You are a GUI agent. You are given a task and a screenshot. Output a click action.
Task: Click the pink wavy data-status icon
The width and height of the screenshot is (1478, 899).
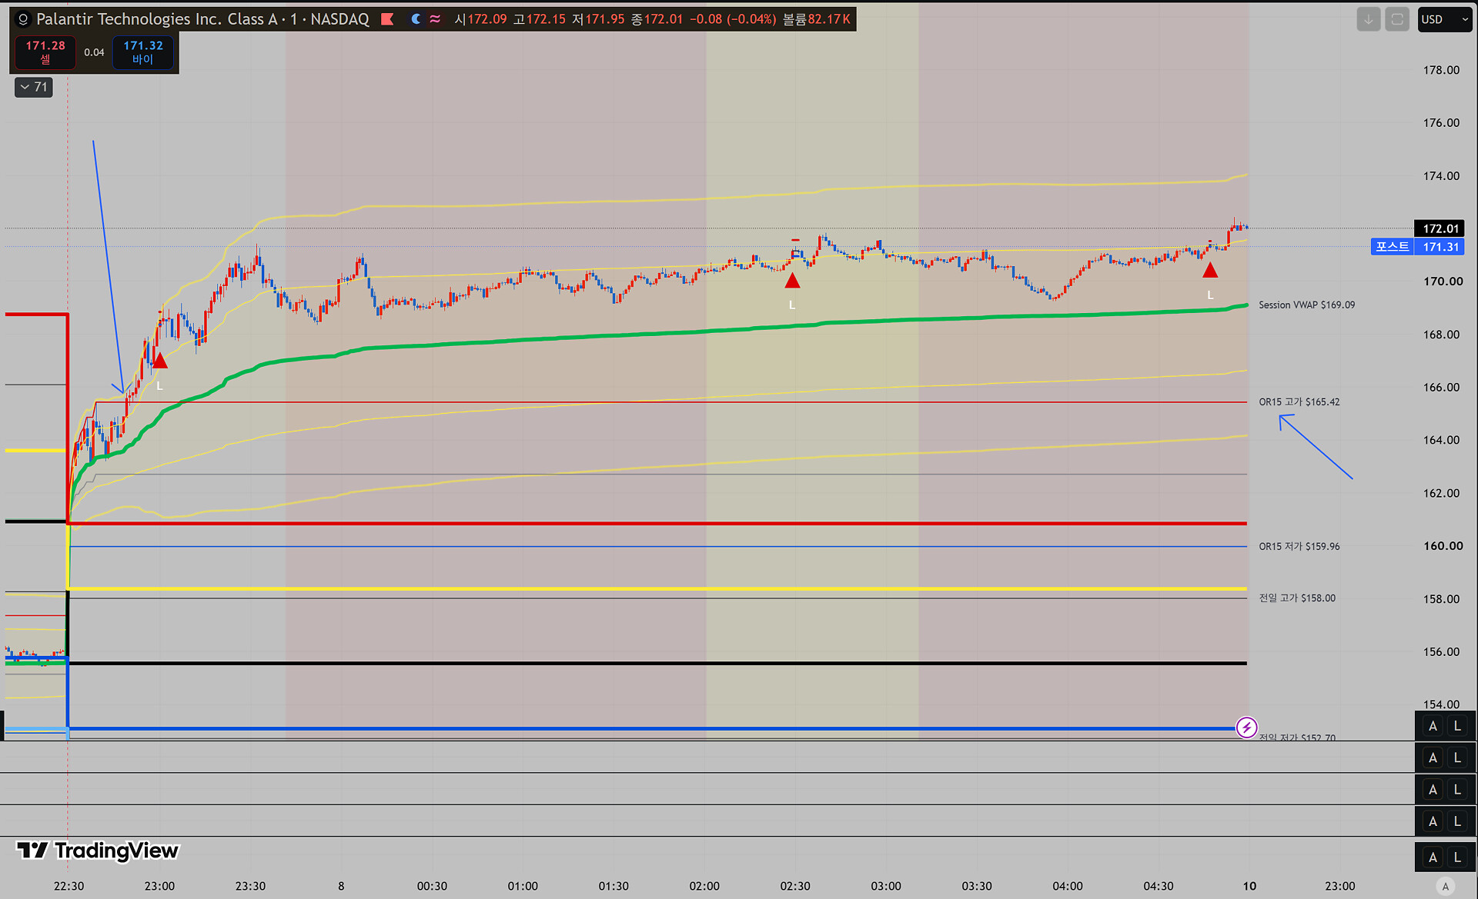click(436, 19)
